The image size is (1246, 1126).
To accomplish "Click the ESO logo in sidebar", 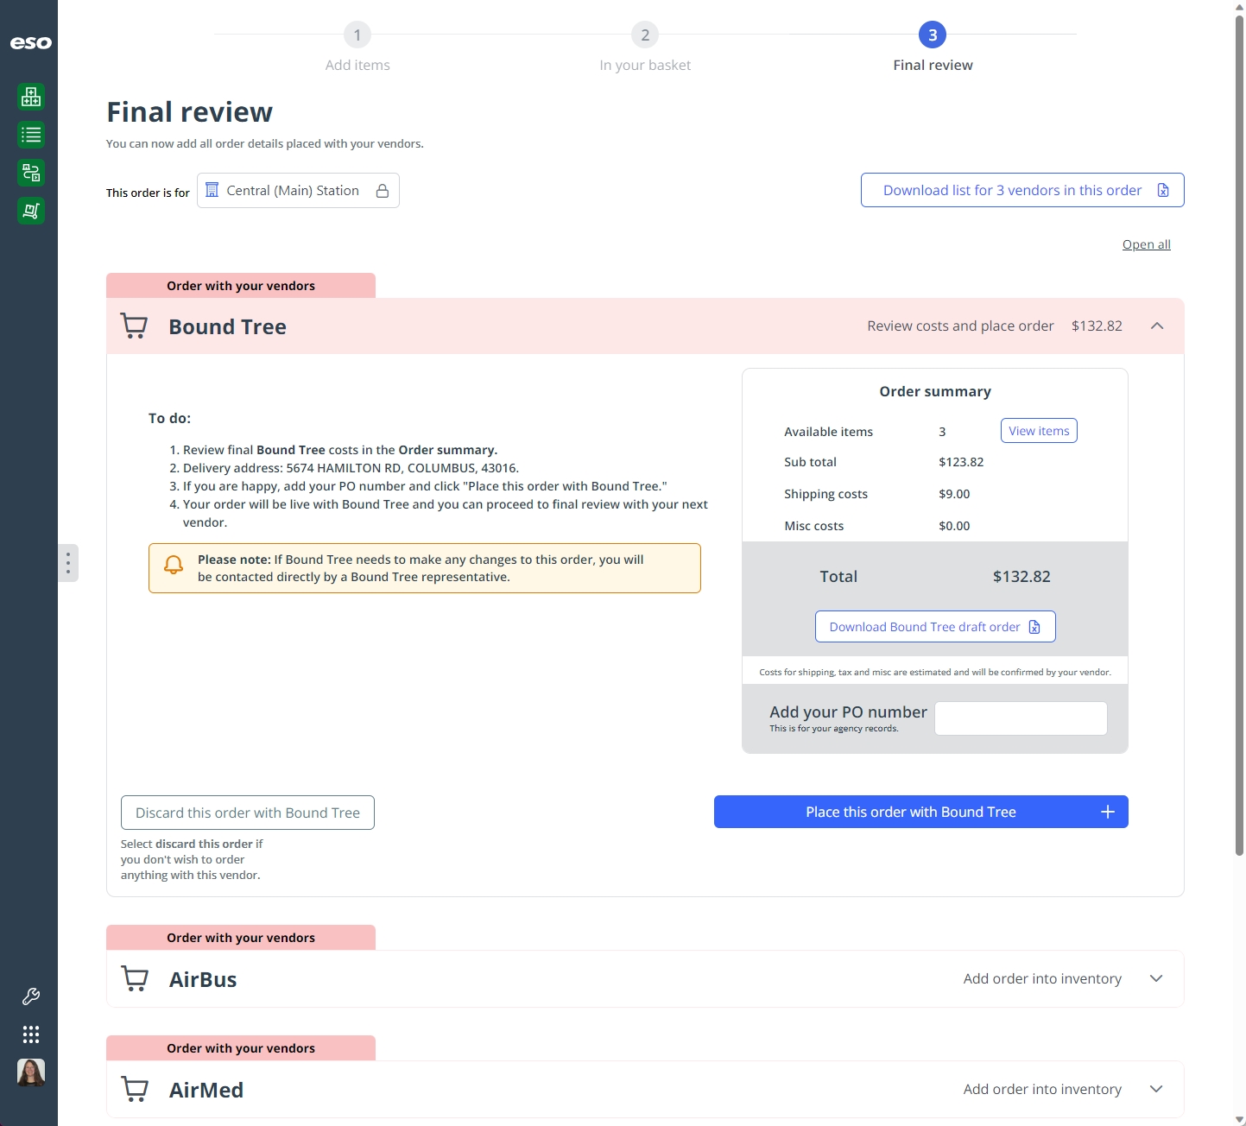I will coord(30,42).
